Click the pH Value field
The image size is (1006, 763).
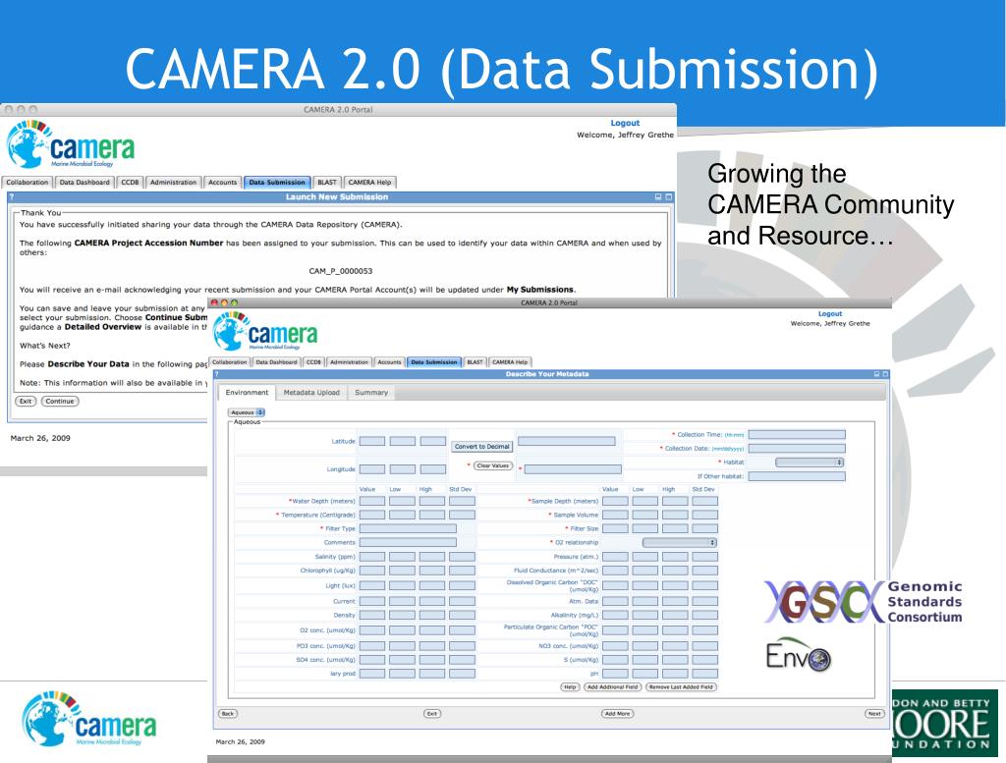[x=615, y=674]
